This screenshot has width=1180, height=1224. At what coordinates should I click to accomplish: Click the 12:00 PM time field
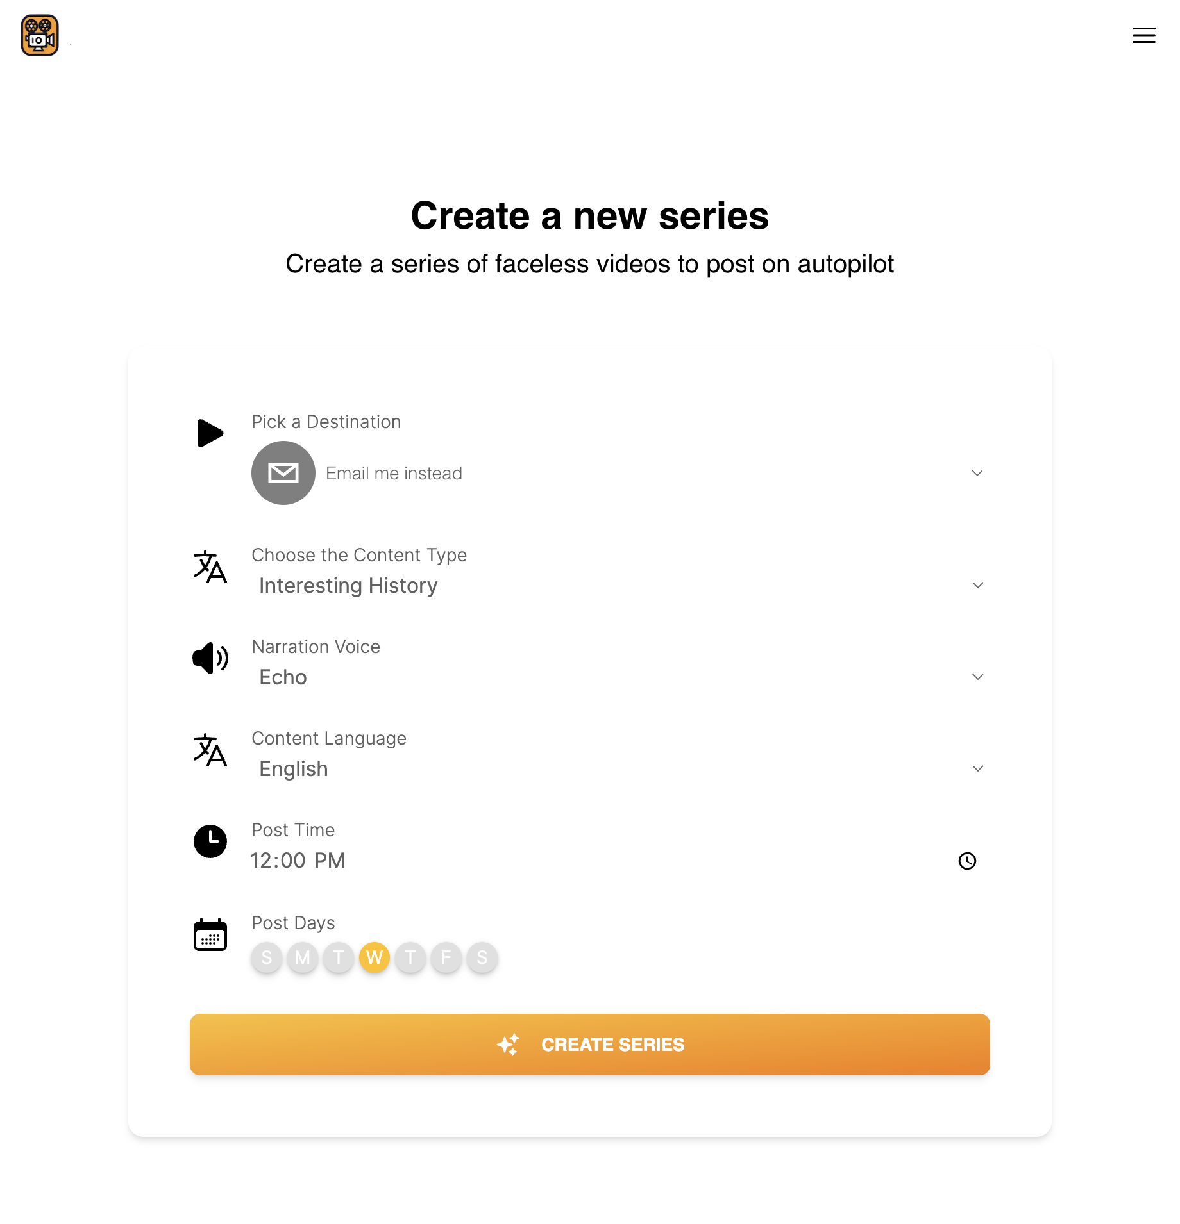pos(298,861)
